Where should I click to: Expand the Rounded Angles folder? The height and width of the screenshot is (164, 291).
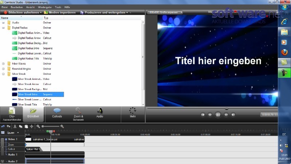3,69
